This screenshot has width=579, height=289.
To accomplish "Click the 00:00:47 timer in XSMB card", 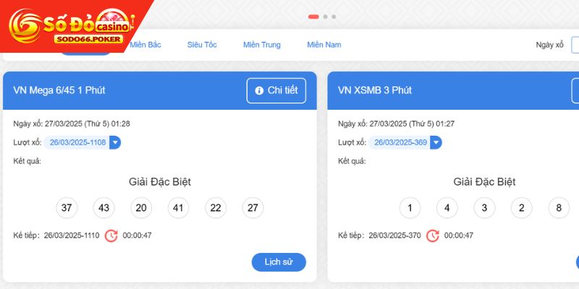I will click(459, 236).
